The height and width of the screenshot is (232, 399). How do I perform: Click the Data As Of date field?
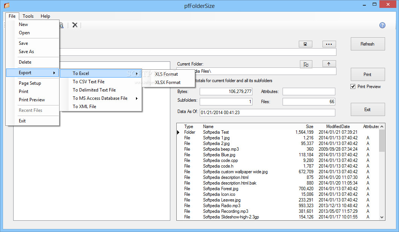[x=268, y=113]
